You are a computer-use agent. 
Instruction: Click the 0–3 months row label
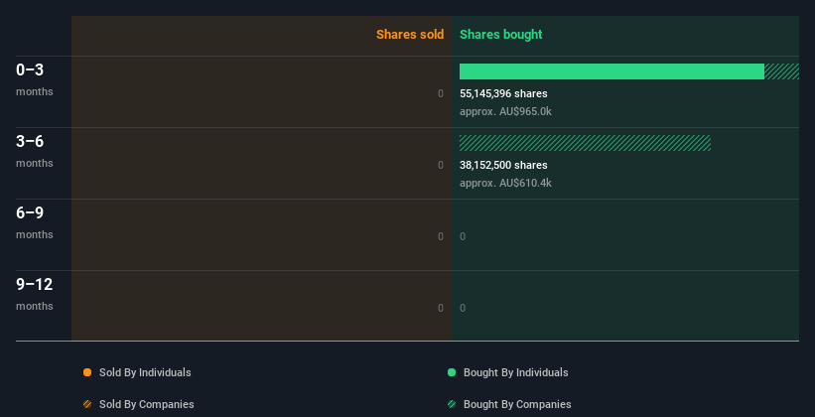35,79
